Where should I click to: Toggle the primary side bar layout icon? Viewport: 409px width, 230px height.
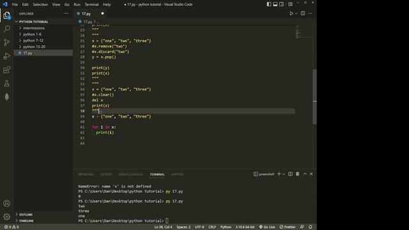pos(269,4)
